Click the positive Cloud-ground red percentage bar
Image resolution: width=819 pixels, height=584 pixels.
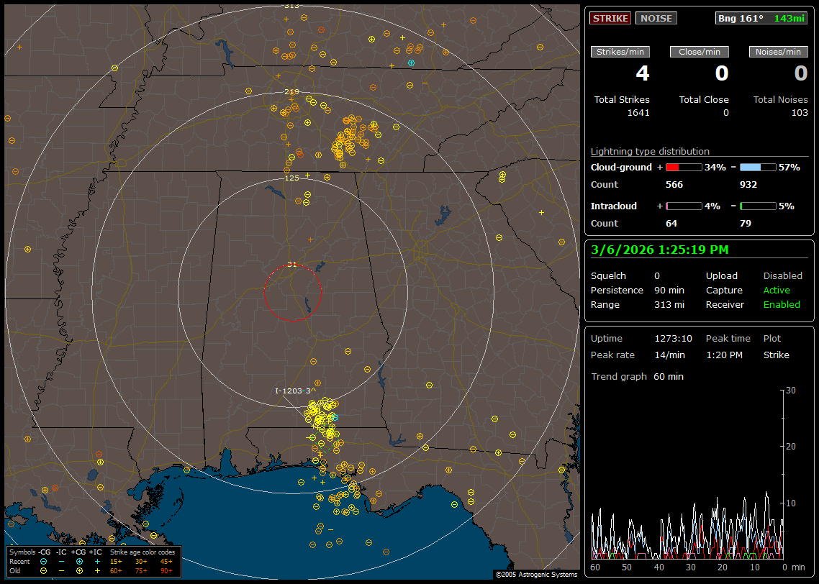[x=683, y=167]
